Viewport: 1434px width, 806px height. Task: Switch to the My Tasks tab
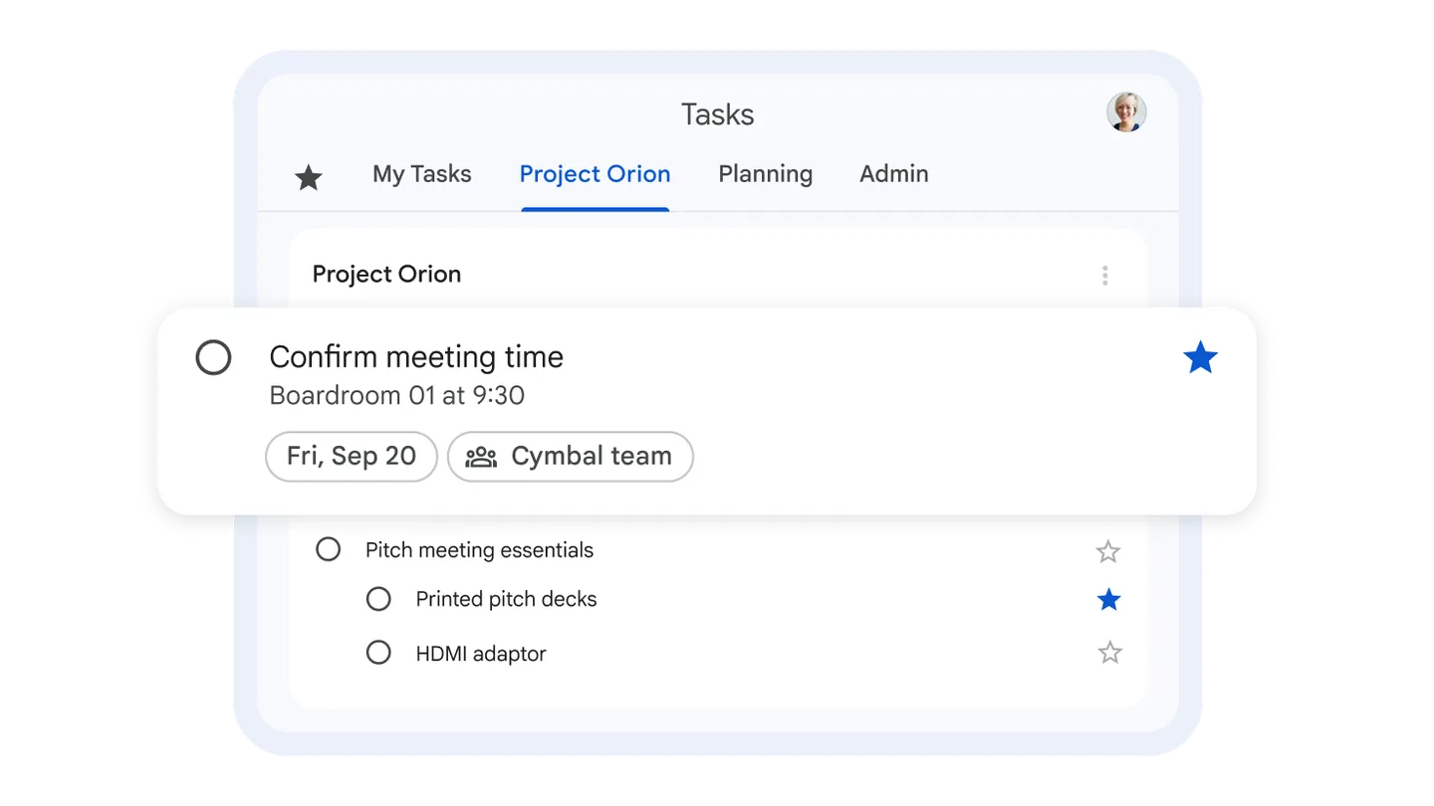tap(422, 174)
